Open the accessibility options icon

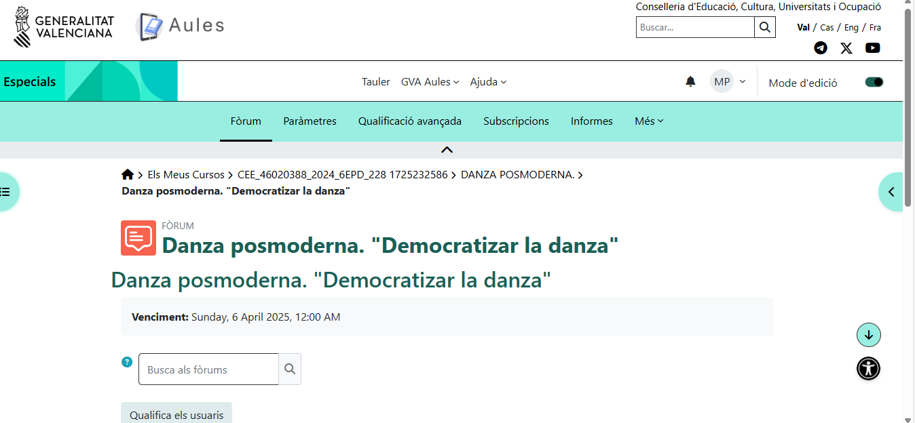(868, 368)
